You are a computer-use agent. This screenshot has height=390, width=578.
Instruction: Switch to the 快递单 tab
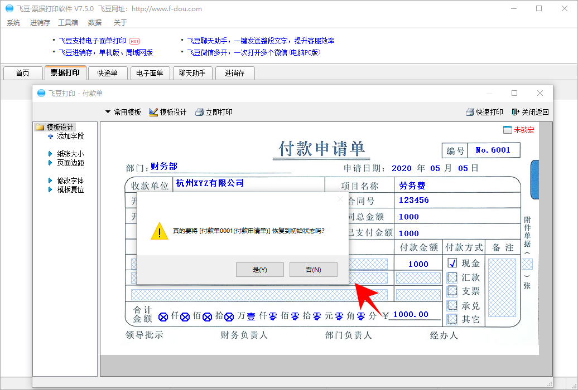(107, 73)
